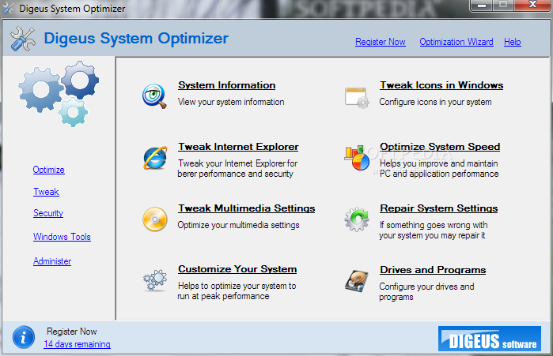Click the 'Optimize your multimedia settings' description
The image size is (553, 356).
coord(238,225)
